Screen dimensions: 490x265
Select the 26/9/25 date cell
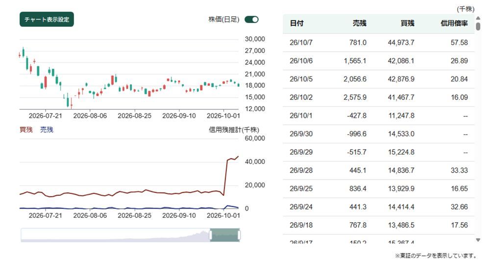tap(301, 188)
